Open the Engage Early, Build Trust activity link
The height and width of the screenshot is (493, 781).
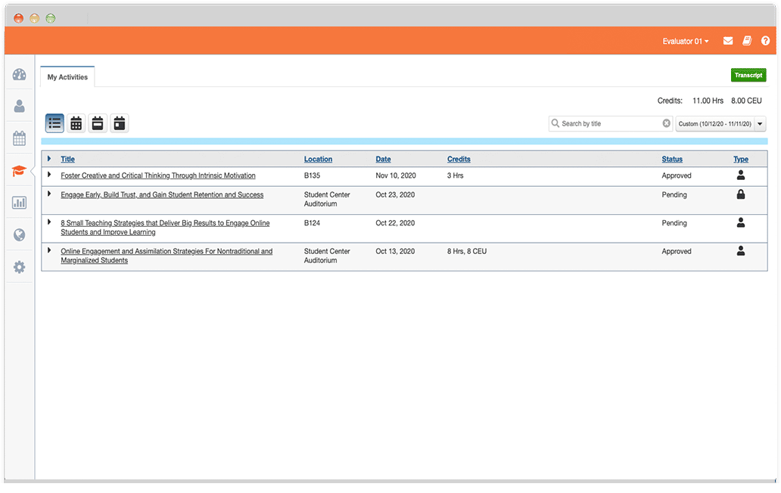[162, 195]
